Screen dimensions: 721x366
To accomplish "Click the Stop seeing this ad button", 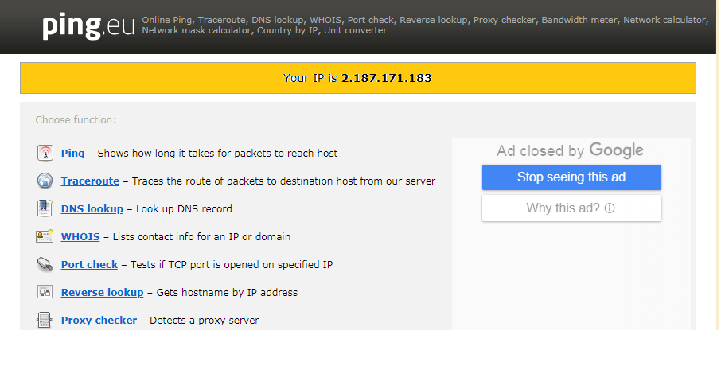I will pos(571,177).
